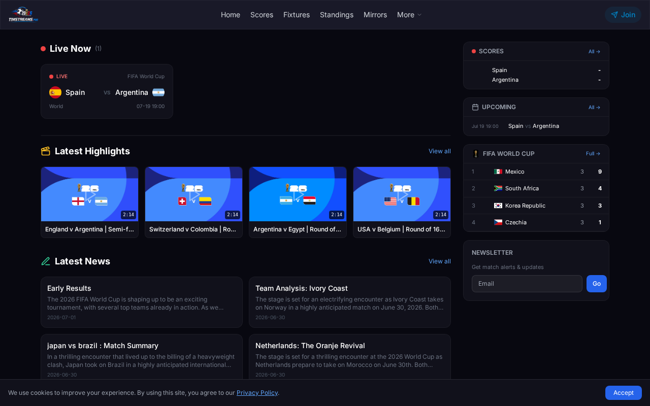
Task: Click the TimStreams logo
Action: pos(23,15)
